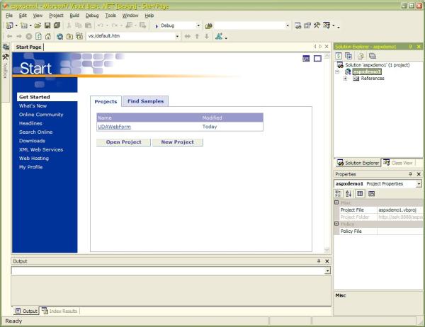Viewport: 425px width, 327px height.
Task: Click the Open File toolbar icon
Action: 38,25
